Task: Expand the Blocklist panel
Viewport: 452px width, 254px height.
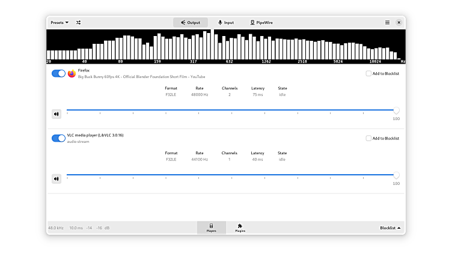Action: [390, 228]
